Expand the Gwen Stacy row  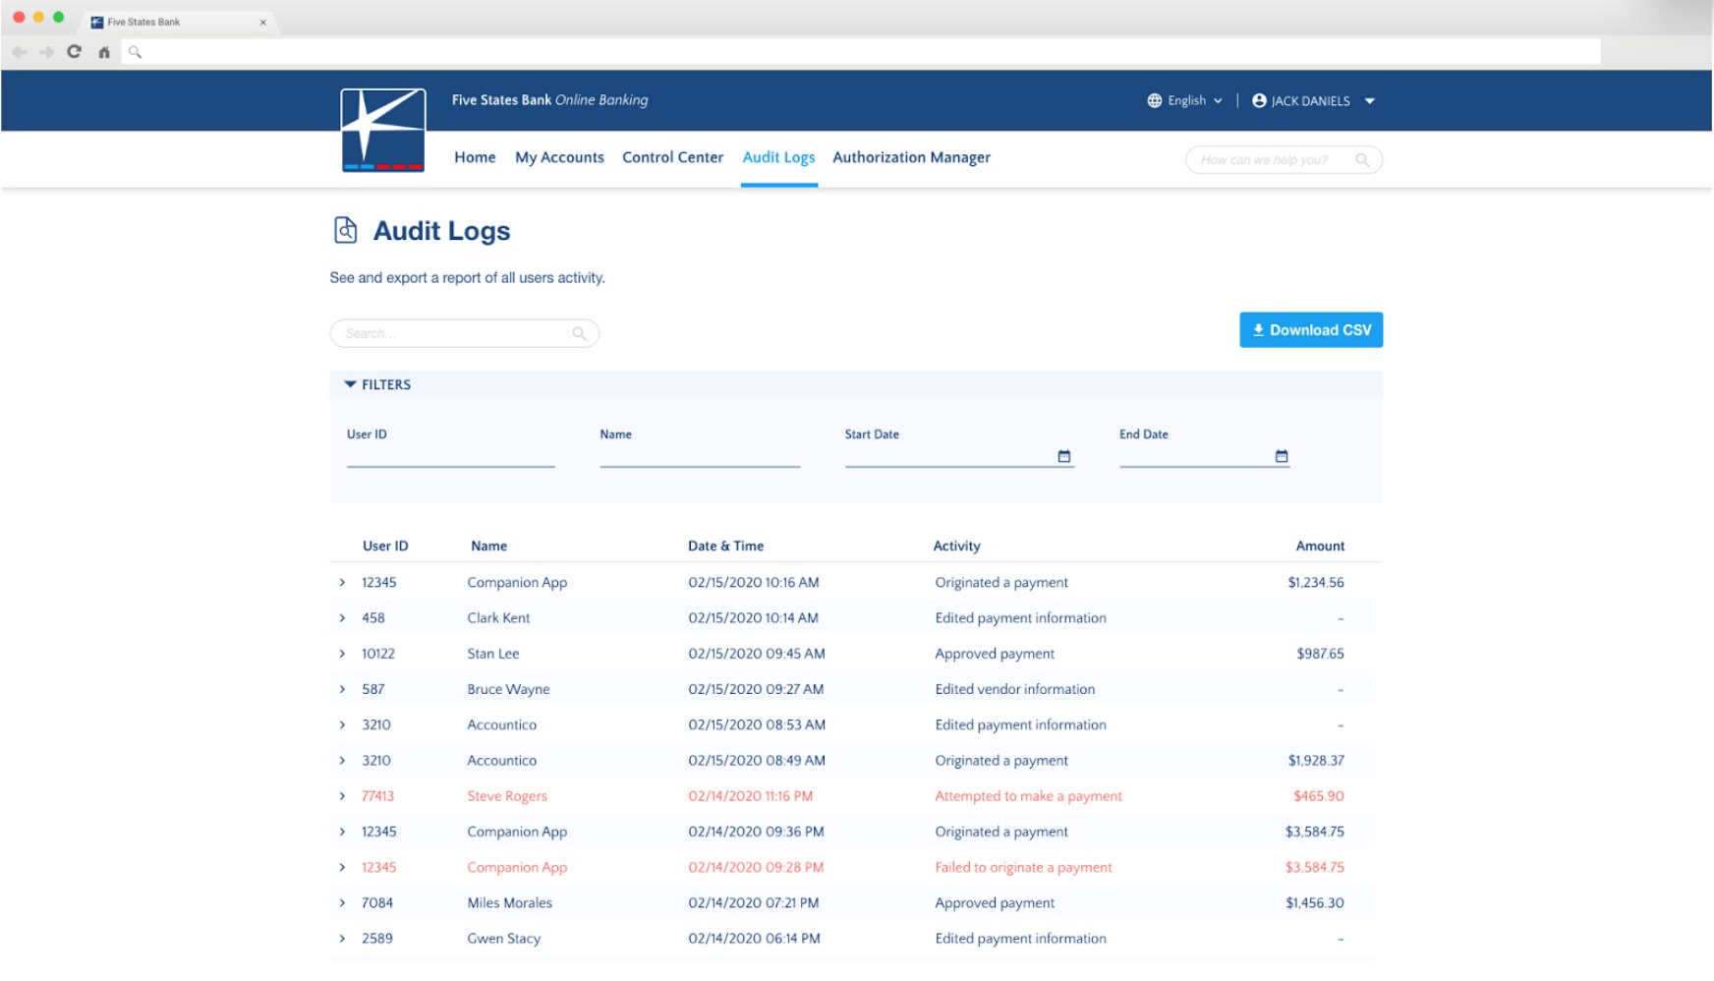342,939
